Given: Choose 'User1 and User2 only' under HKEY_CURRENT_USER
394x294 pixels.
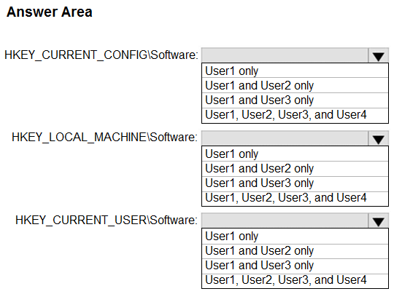Looking at the screenshot, I should (295, 251).
